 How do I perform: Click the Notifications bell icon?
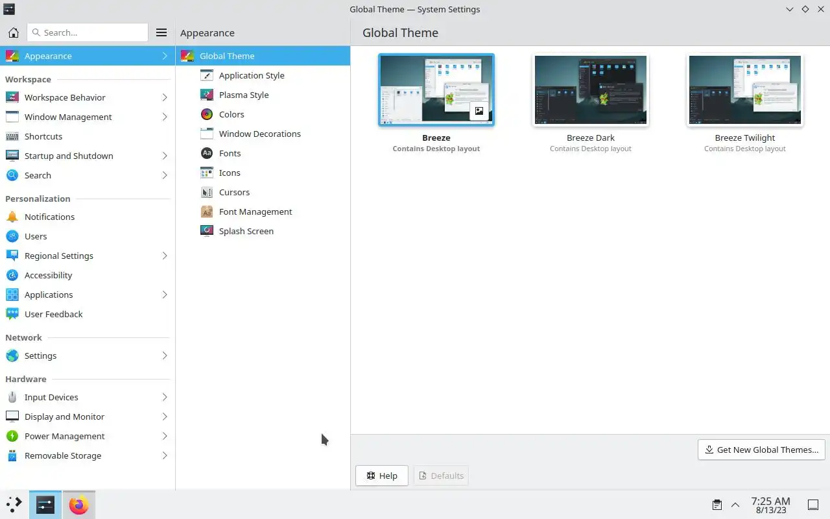pyautogui.click(x=12, y=217)
